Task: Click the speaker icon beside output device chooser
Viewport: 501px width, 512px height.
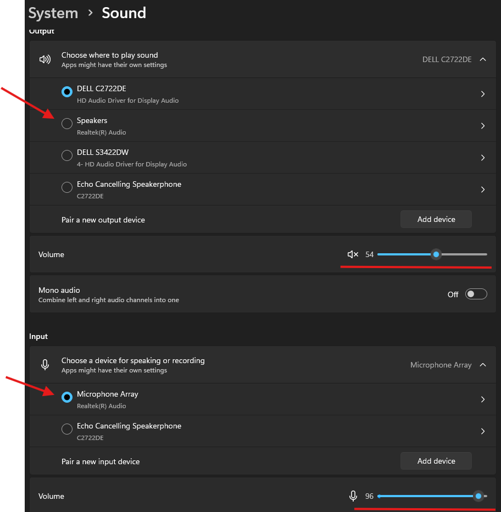Action: [45, 59]
